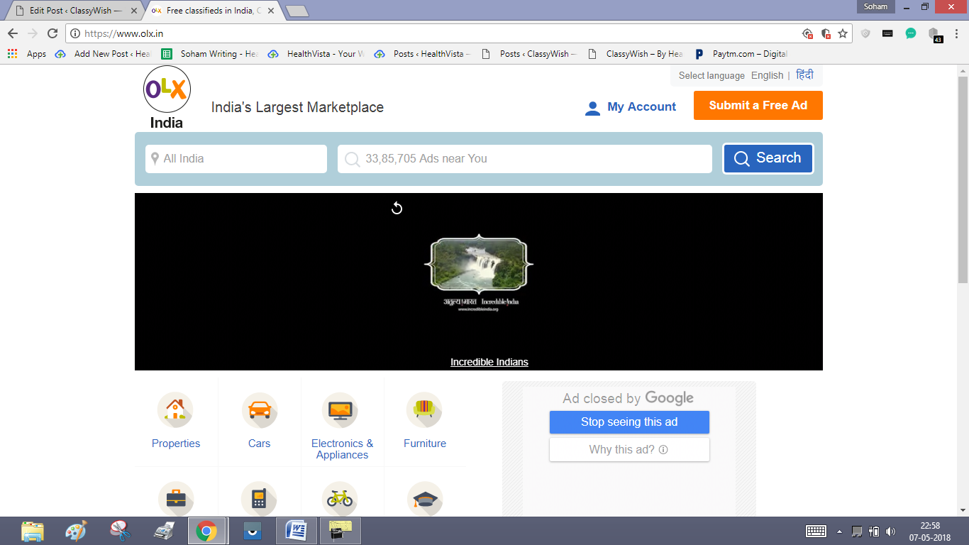The width and height of the screenshot is (969, 545).
Task: Replay the video with the replay icon
Action: [x=397, y=208]
